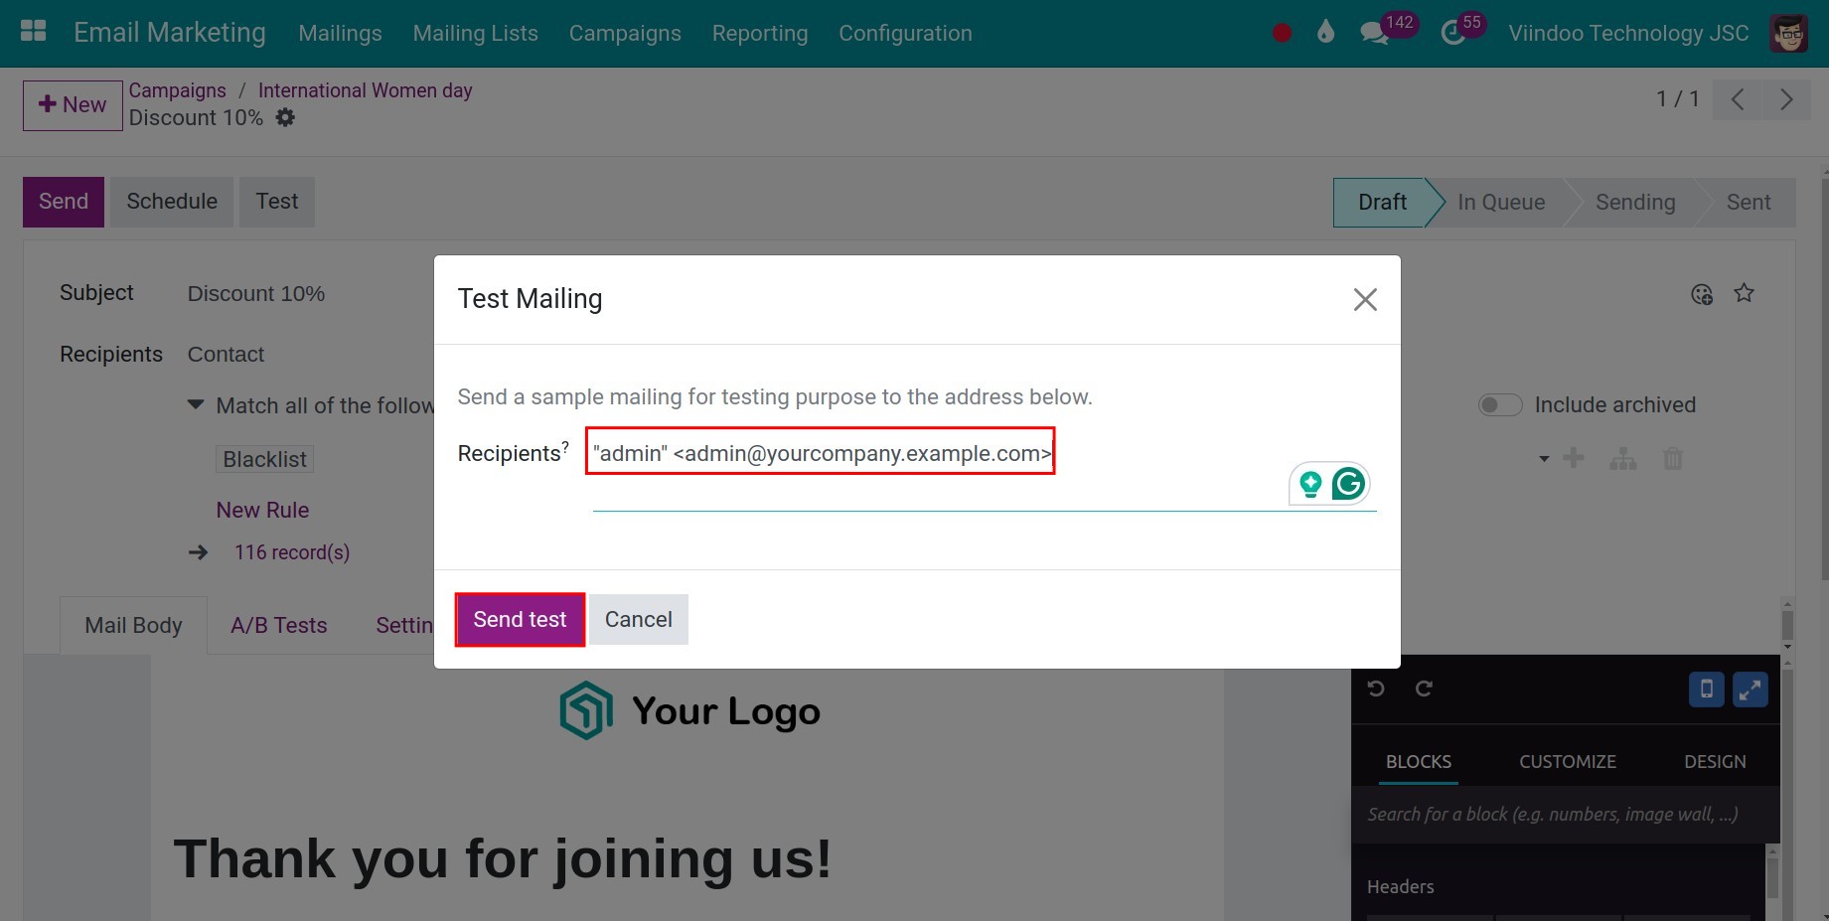Click the New Rule link
1829x921 pixels.
(262, 510)
